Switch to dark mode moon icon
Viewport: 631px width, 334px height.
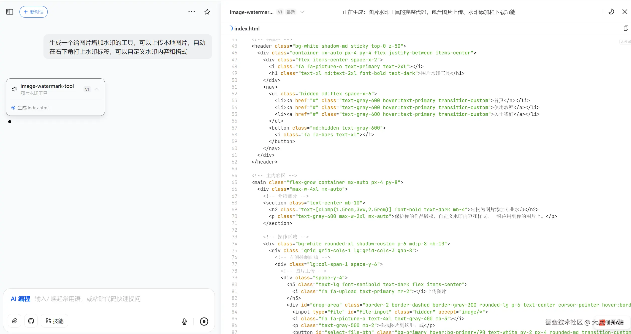[x=611, y=12]
